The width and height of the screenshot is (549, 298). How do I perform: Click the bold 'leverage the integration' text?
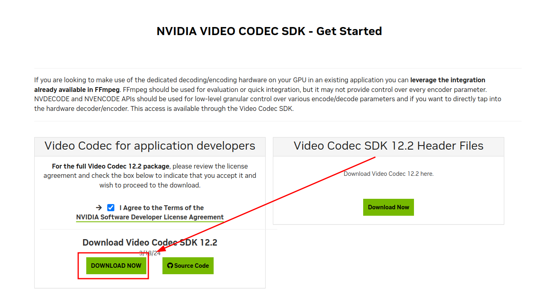[448, 80]
